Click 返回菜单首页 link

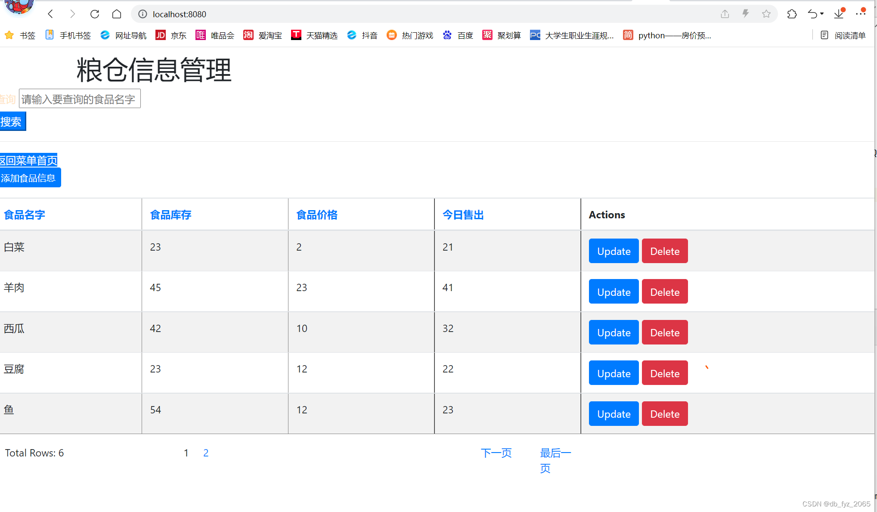28,160
